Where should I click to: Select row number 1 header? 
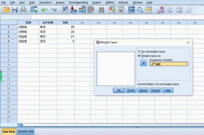coord(8,27)
